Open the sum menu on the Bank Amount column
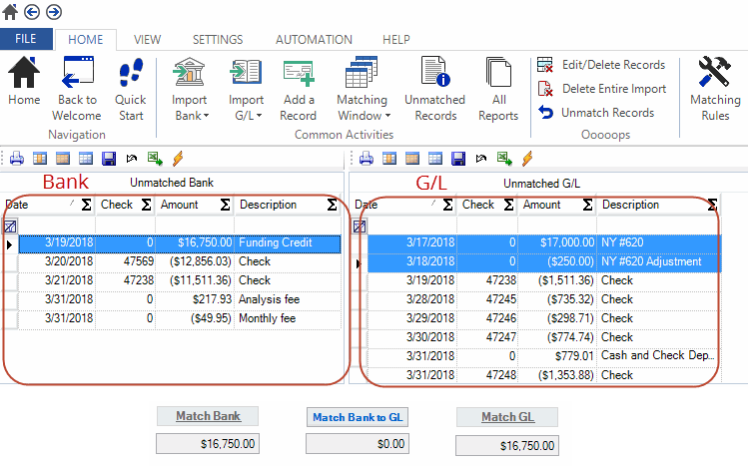Image resolution: width=748 pixels, height=469 pixels. (x=225, y=205)
